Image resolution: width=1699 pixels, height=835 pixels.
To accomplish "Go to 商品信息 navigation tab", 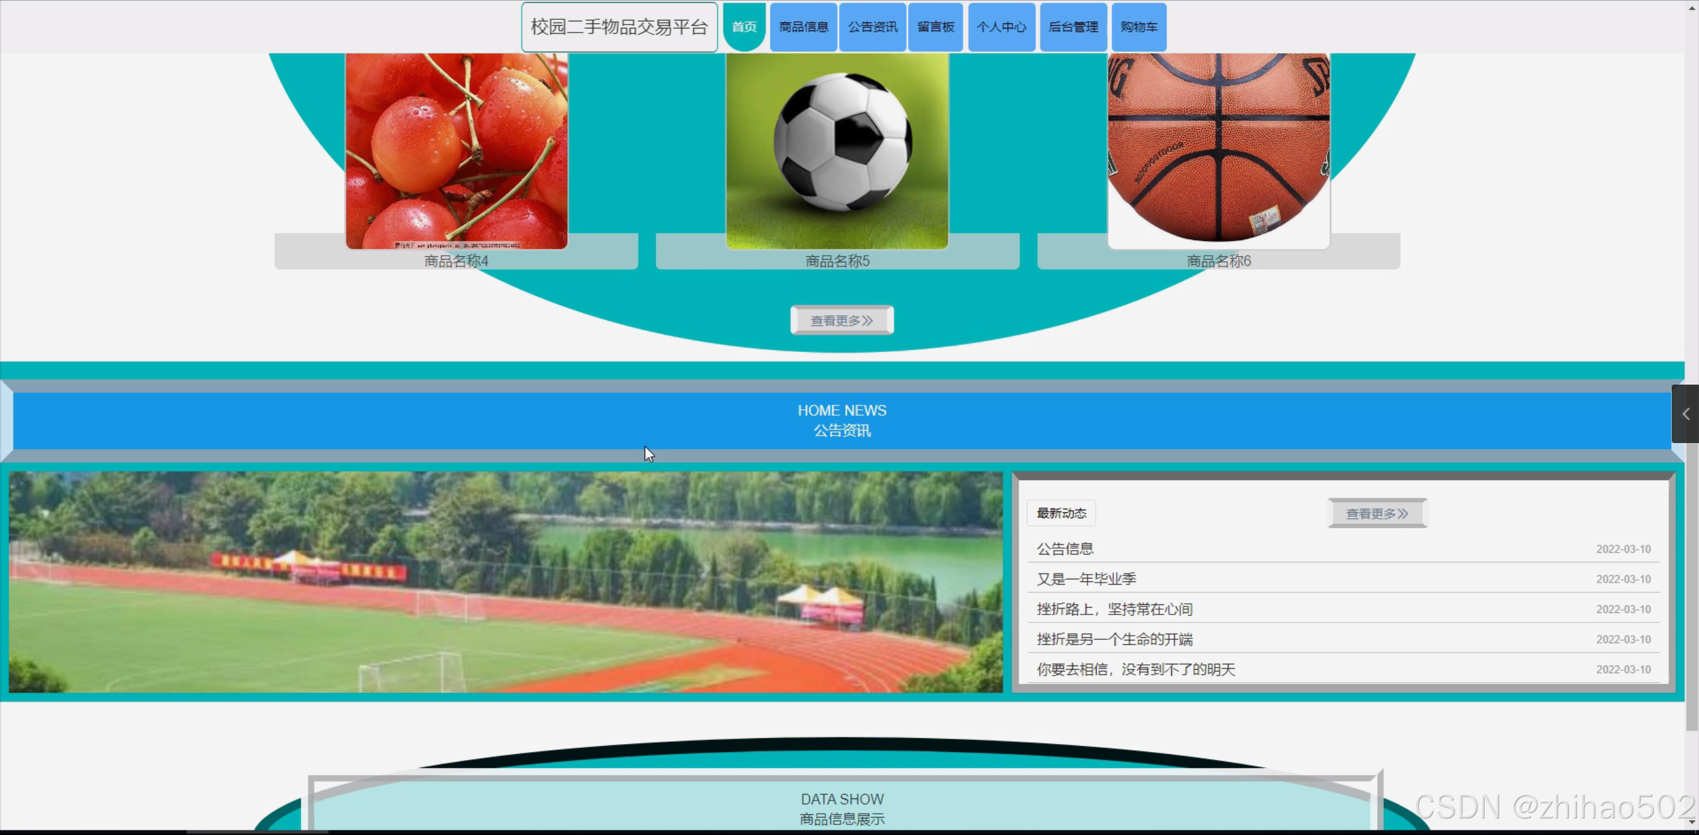I will click(x=803, y=27).
